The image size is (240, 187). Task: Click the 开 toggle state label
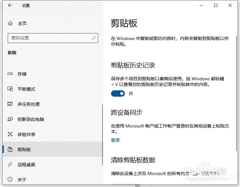[131, 93]
